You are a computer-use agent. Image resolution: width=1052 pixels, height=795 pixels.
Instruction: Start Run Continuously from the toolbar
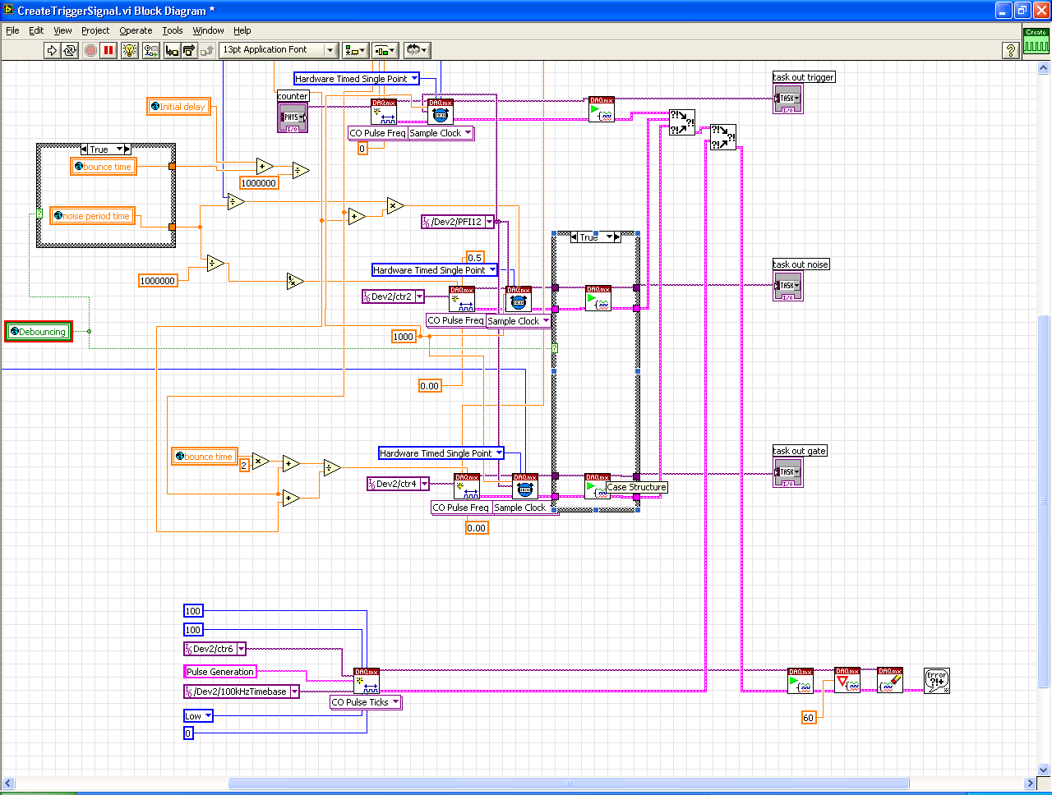click(70, 50)
